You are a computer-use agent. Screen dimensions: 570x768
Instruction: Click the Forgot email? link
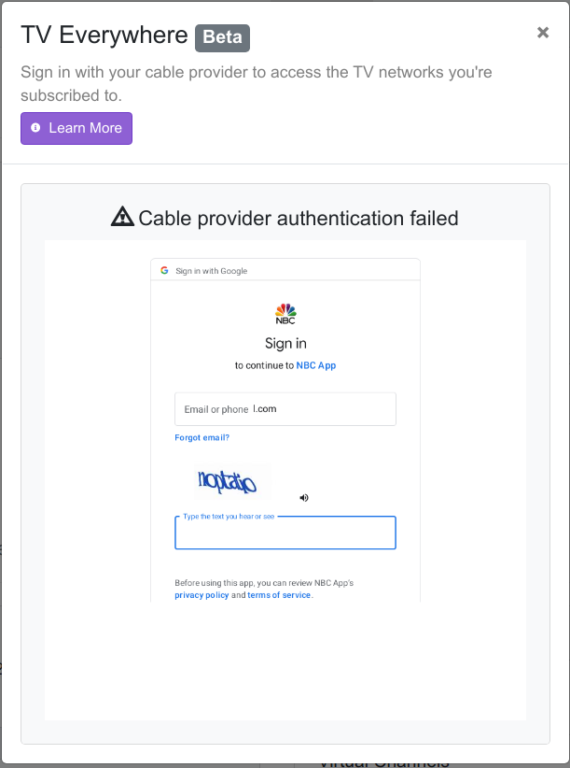tap(202, 437)
